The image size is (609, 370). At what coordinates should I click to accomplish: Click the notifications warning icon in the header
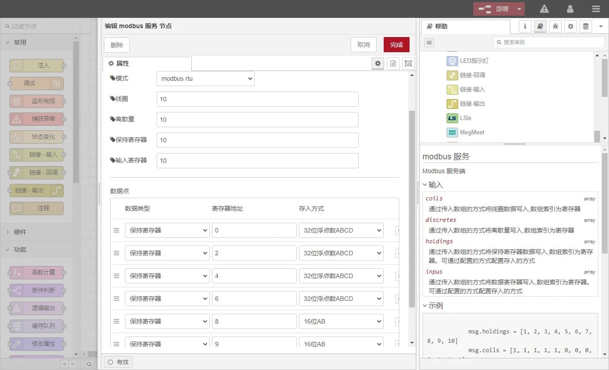pyautogui.click(x=543, y=8)
